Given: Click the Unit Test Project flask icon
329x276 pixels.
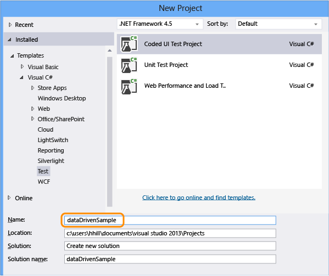Looking at the screenshot, I should point(129,65).
